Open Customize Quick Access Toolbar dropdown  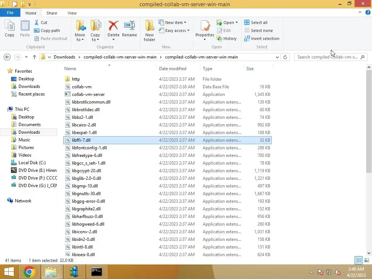tap(30, 4)
